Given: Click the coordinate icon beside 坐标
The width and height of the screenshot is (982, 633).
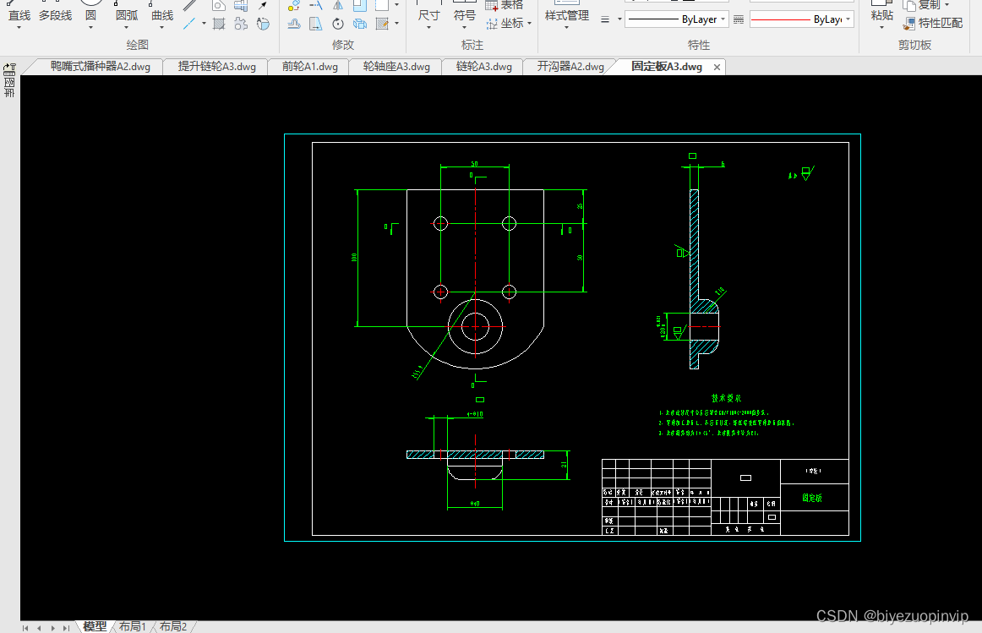Looking at the screenshot, I should pos(492,24).
